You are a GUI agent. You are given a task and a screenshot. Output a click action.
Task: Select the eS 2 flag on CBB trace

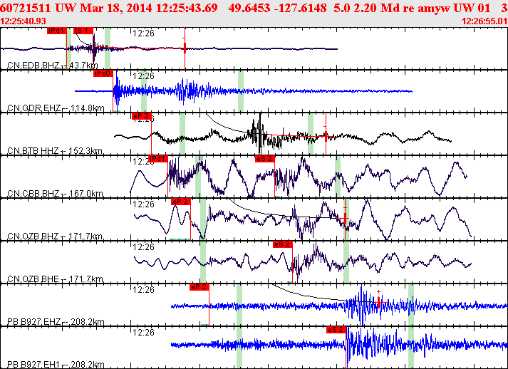[x=265, y=159]
